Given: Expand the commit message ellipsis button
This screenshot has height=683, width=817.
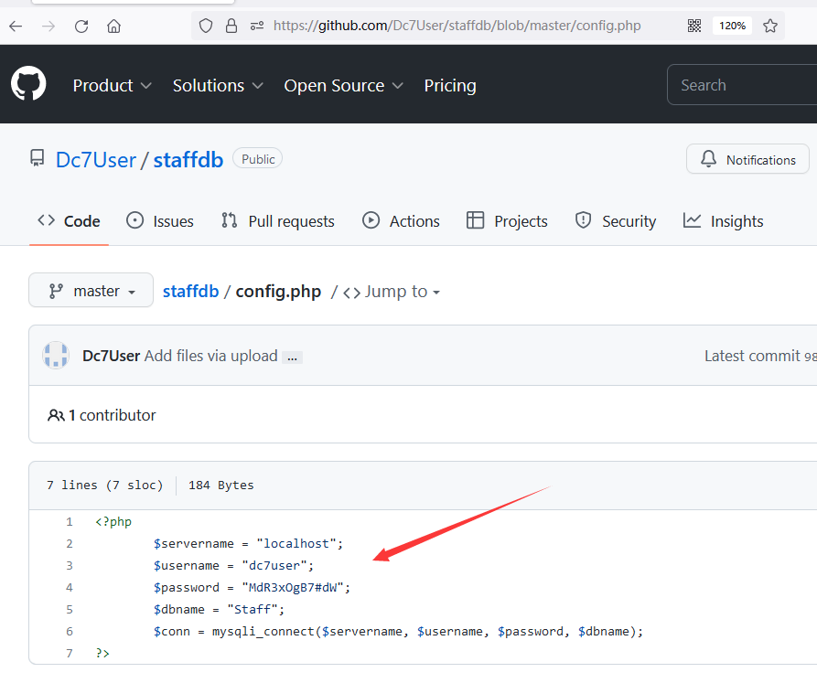Looking at the screenshot, I should [x=292, y=358].
